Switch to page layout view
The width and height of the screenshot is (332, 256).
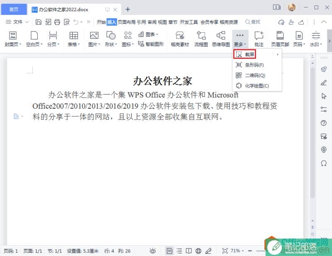click(169, 251)
